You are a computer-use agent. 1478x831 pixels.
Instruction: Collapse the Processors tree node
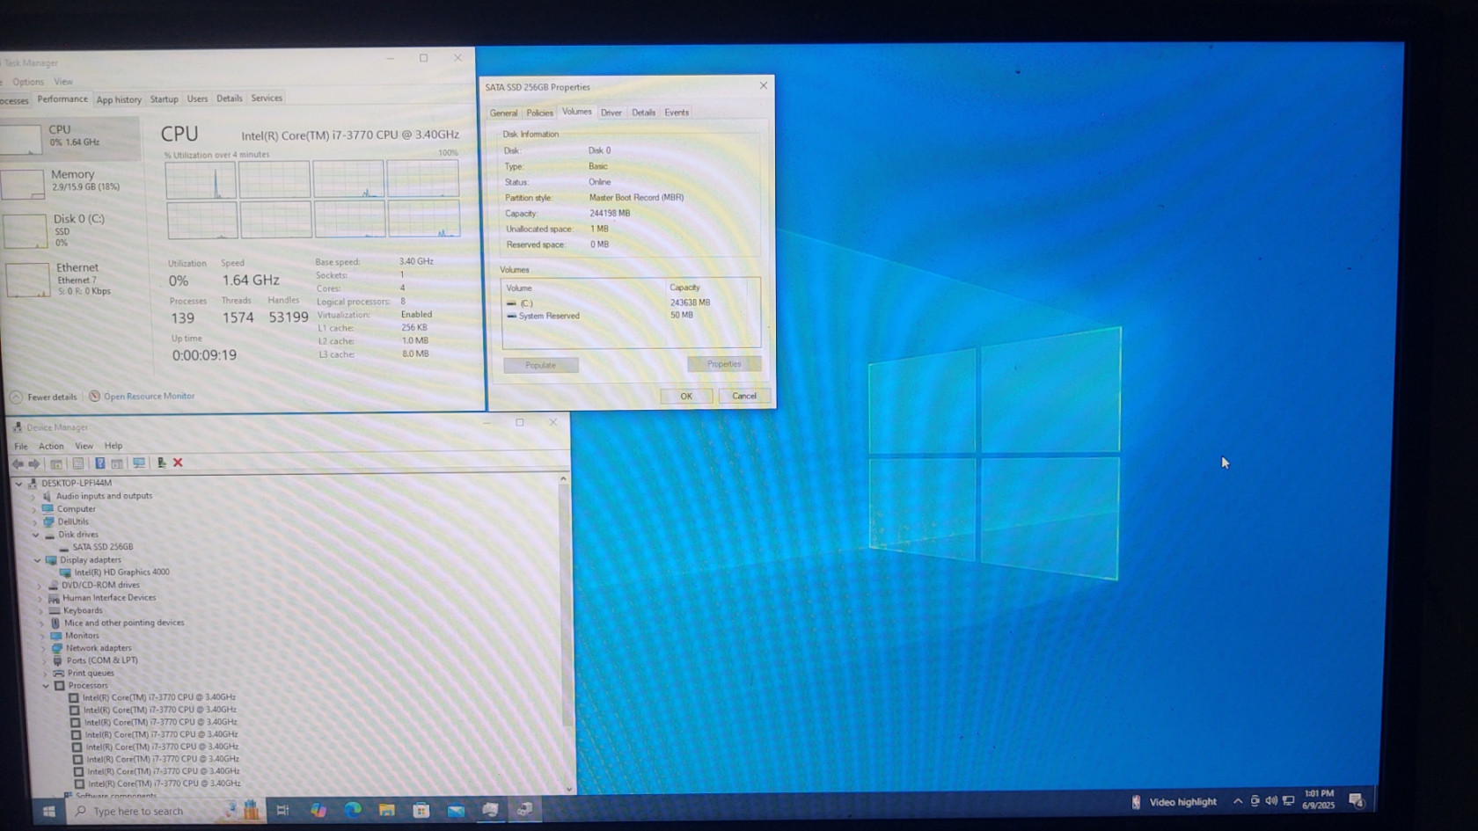pyautogui.click(x=46, y=686)
